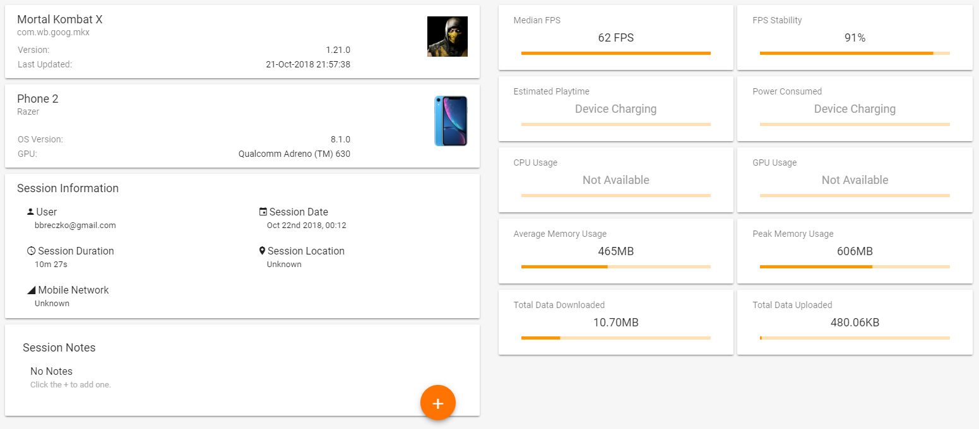Click the Estimated Playtime Device Charging text
Image resolution: width=979 pixels, height=429 pixels.
pyautogui.click(x=615, y=109)
